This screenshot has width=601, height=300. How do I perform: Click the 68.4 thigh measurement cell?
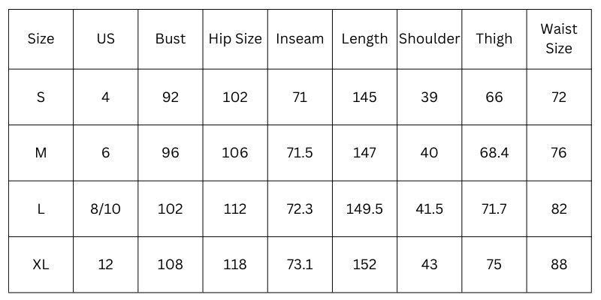point(494,153)
